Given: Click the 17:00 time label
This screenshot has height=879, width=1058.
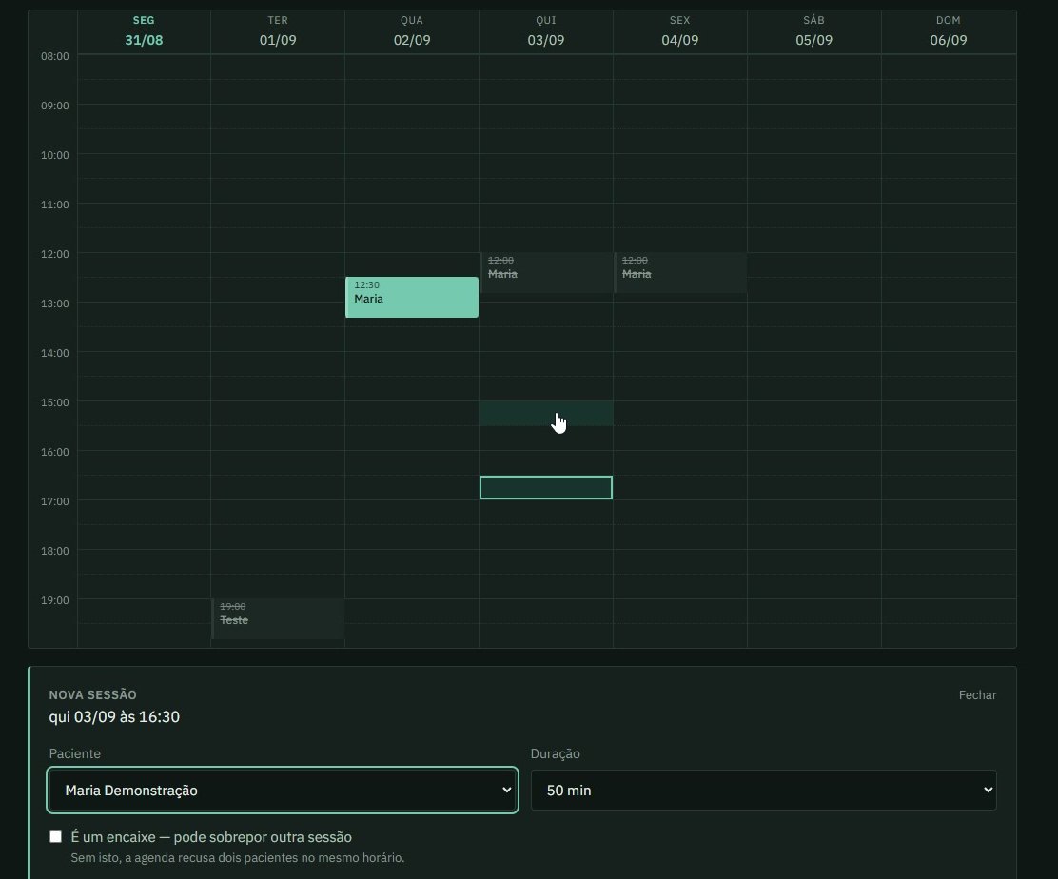Looking at the screenshot, I should click(x=54, y=501).
